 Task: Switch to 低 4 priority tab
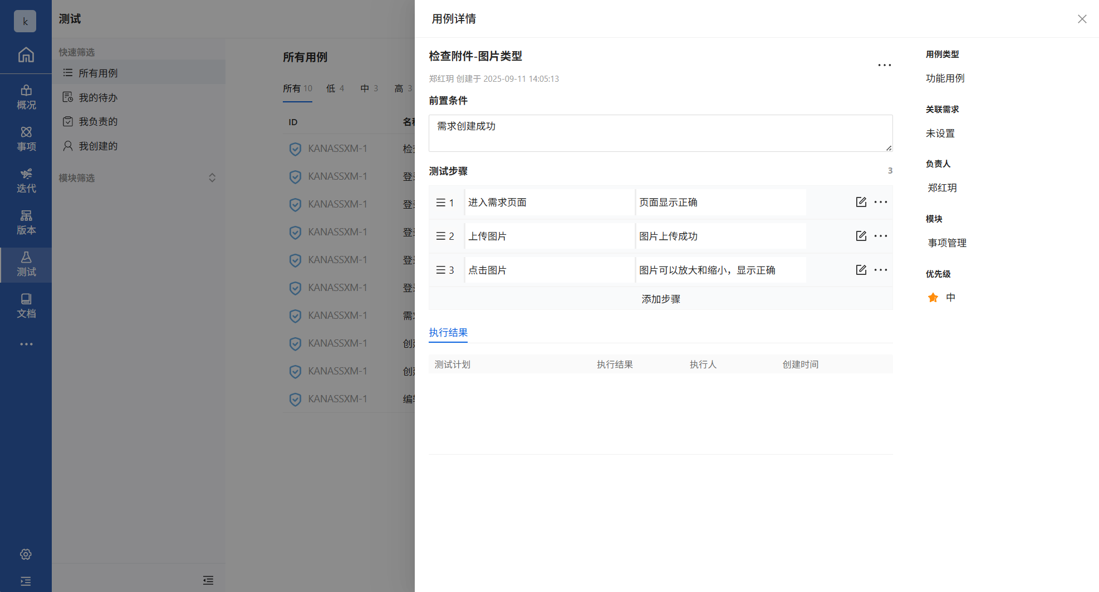click(335, 88)
